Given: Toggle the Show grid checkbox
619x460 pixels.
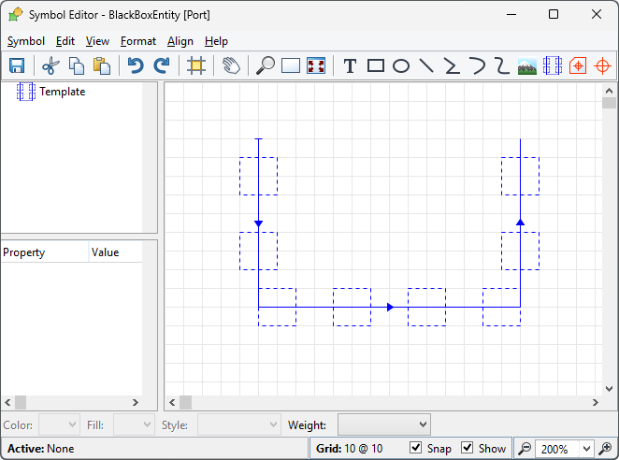Looking at the screenshot, I should pos(467,448).
